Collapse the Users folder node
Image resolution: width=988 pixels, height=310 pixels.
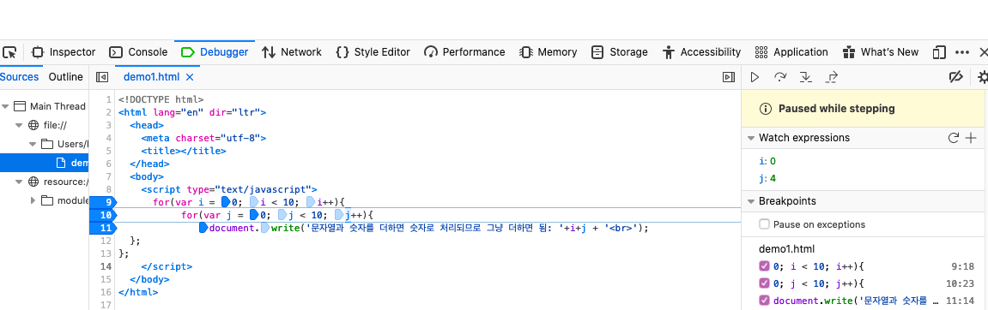tap(33, 144)
